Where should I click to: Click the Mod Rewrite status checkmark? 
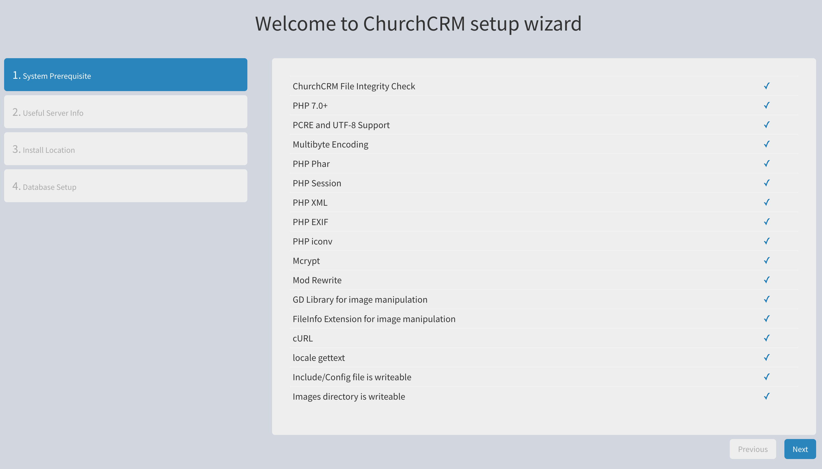click(766, 280)
